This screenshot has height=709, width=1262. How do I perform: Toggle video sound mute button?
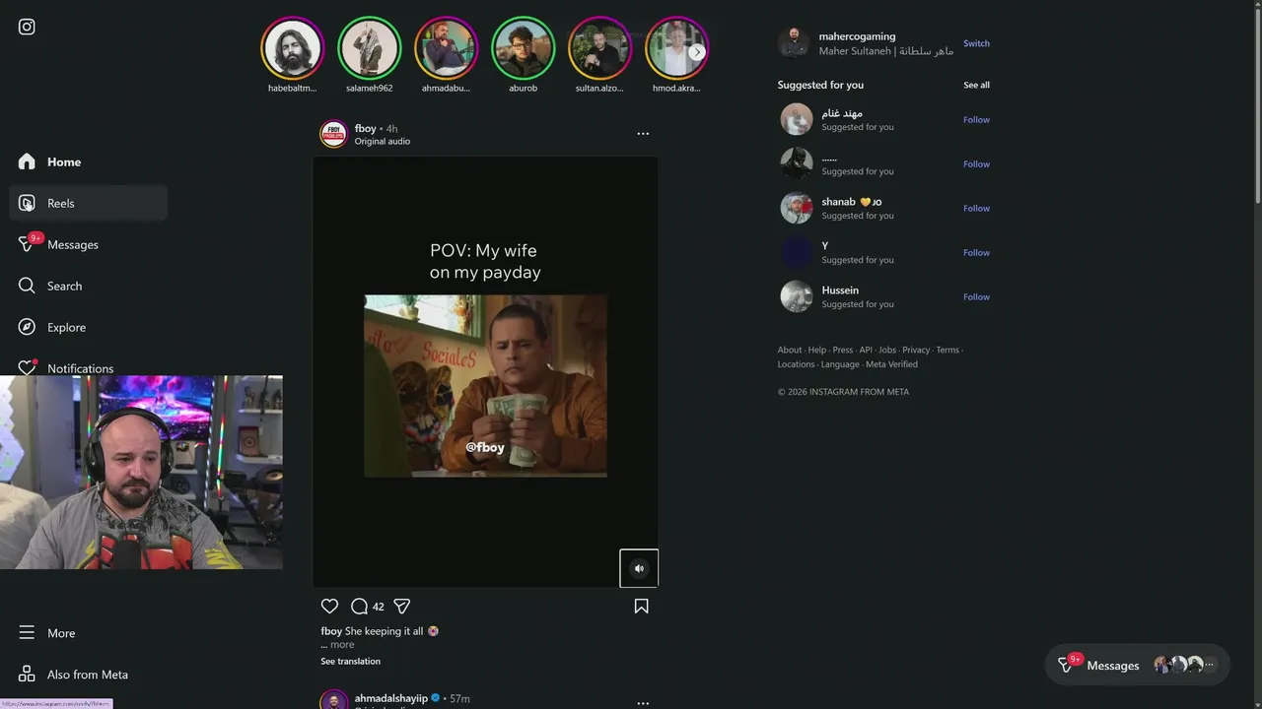tap(639, 568)
